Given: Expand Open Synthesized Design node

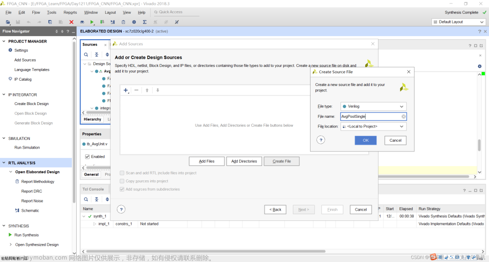Looking at the screenshot, I should [x=11, y=244].
